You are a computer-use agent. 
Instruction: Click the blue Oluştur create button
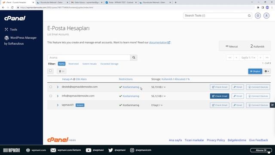[255, 71]
